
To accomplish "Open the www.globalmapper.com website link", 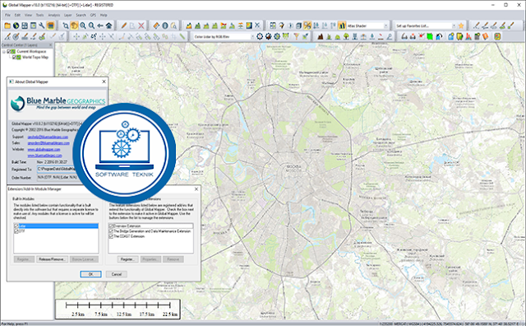I will (44, 149).
